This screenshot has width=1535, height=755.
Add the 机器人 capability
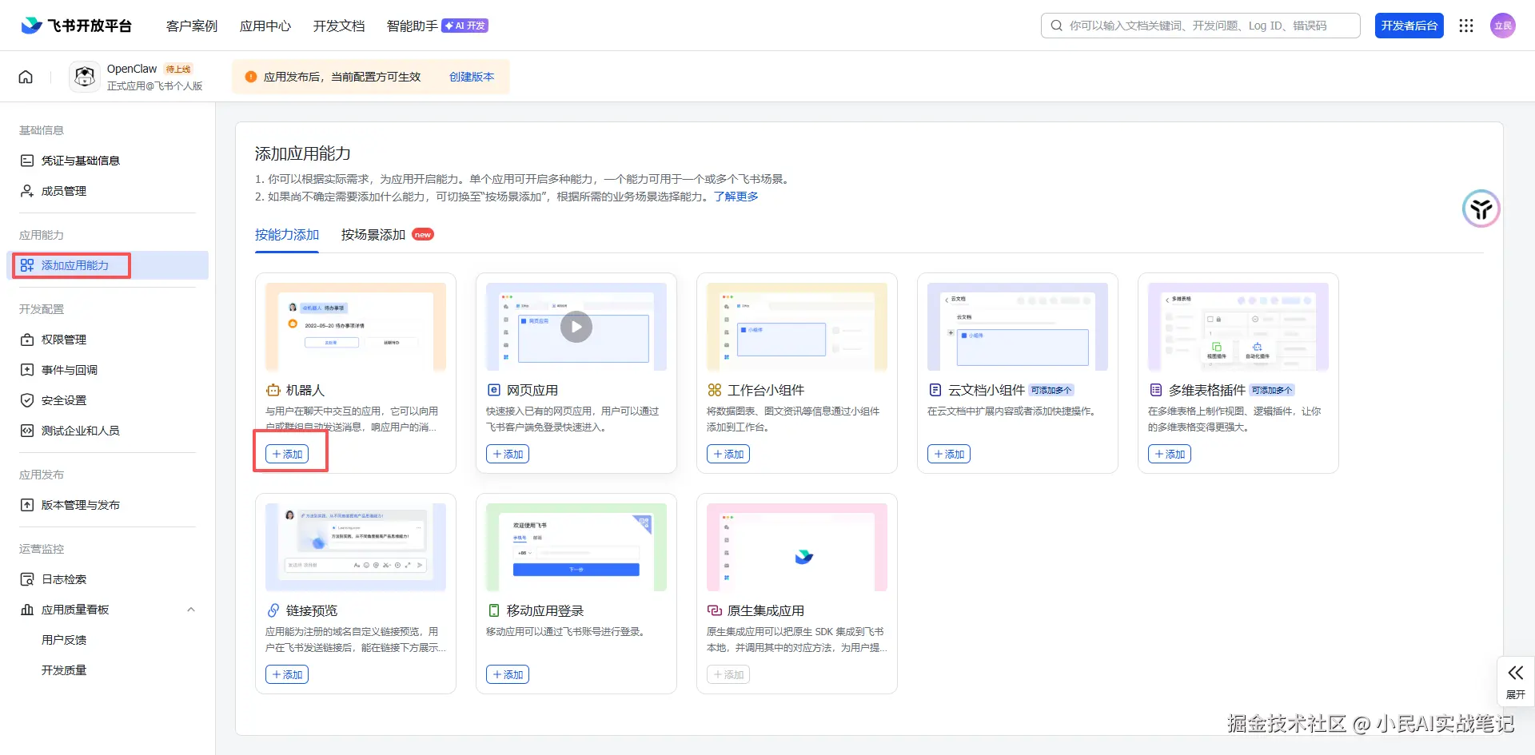[x=287, y=454]
